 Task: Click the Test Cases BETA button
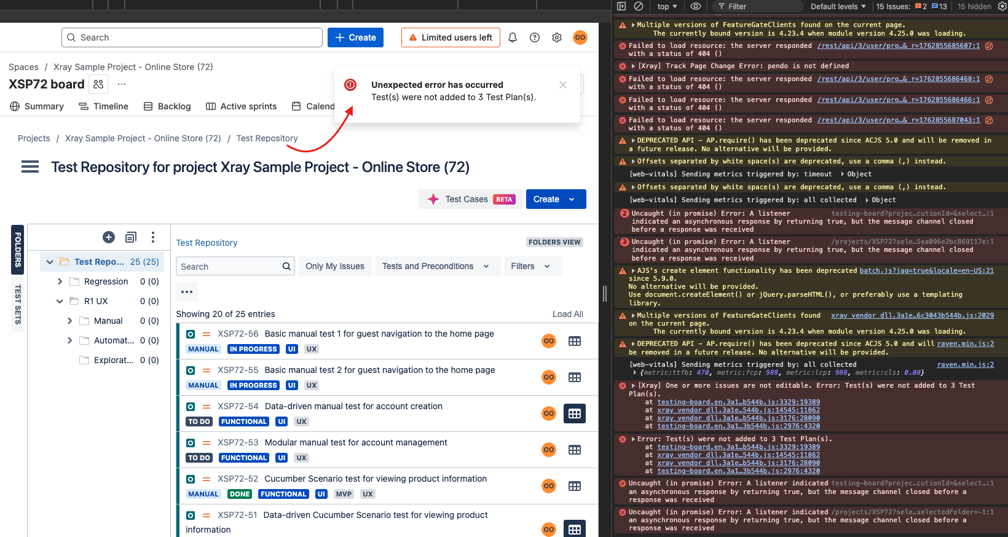pyautogui.click(x=471, y=199)
